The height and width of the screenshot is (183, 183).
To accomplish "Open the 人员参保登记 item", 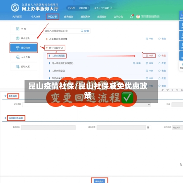I will coord(58,71).
